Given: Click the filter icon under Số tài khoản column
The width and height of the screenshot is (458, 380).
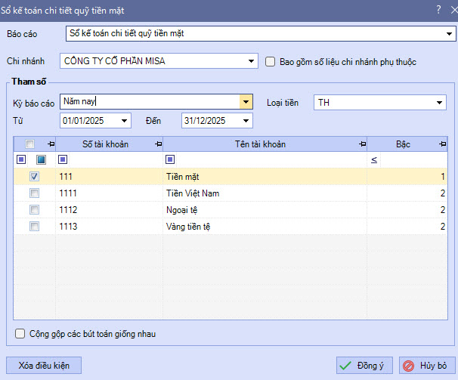Looking at the screenshot, I should click(x=63, y=159).
